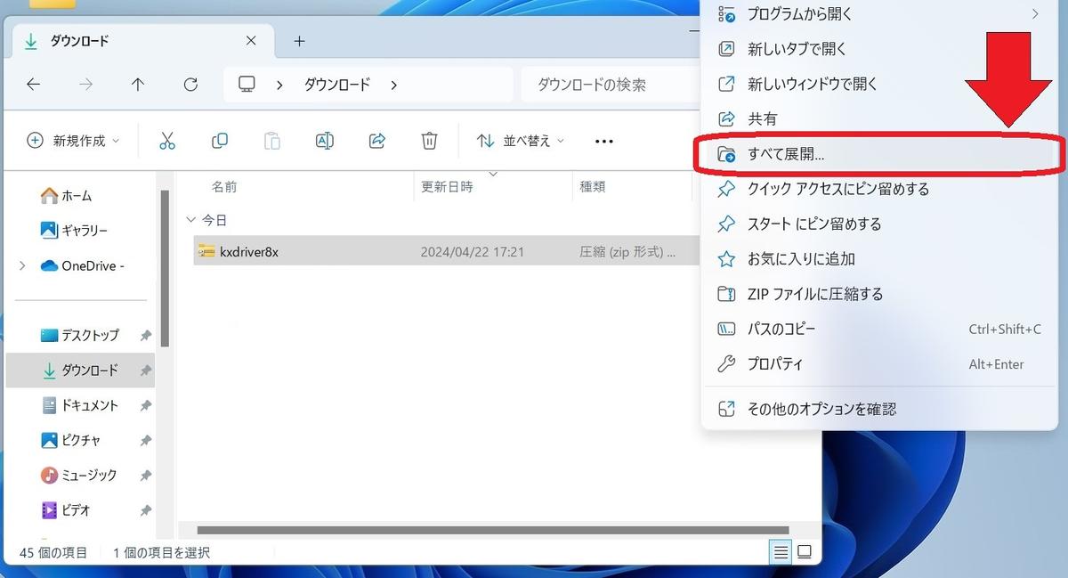Click the 2024/04/22 17:21 date cell

pyautogui.click(x=473, y=252)
